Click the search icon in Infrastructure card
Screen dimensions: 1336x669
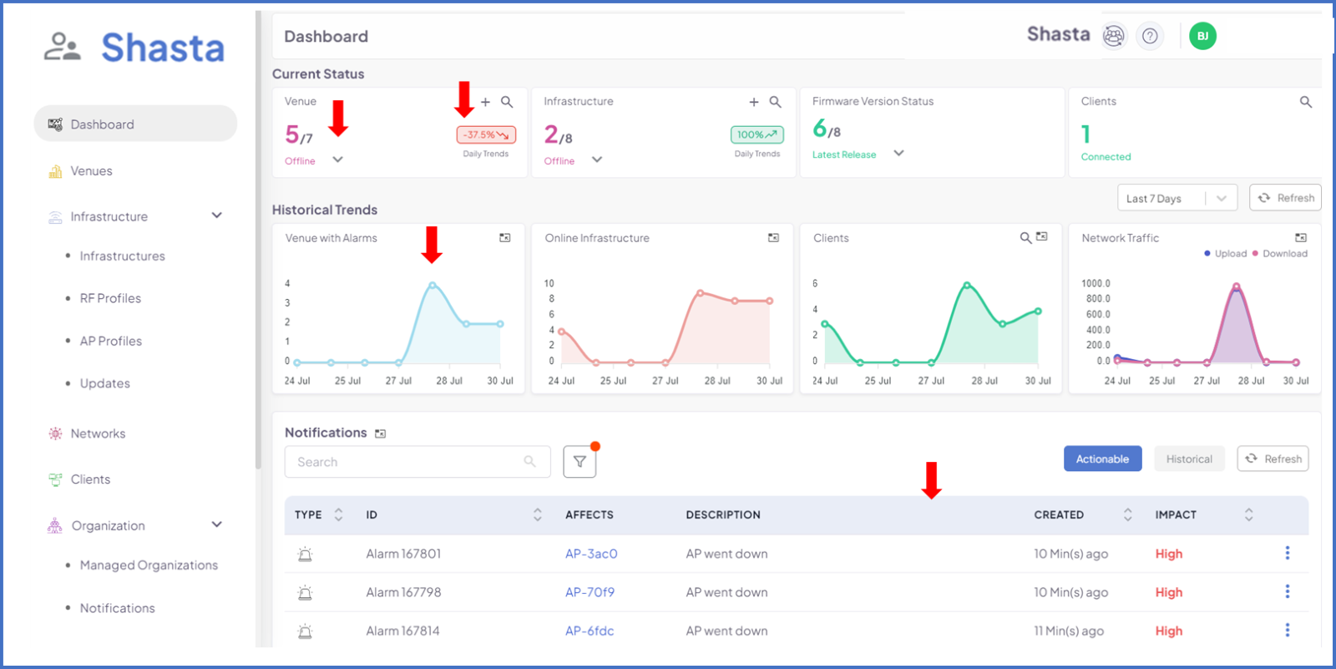(776, 102)
